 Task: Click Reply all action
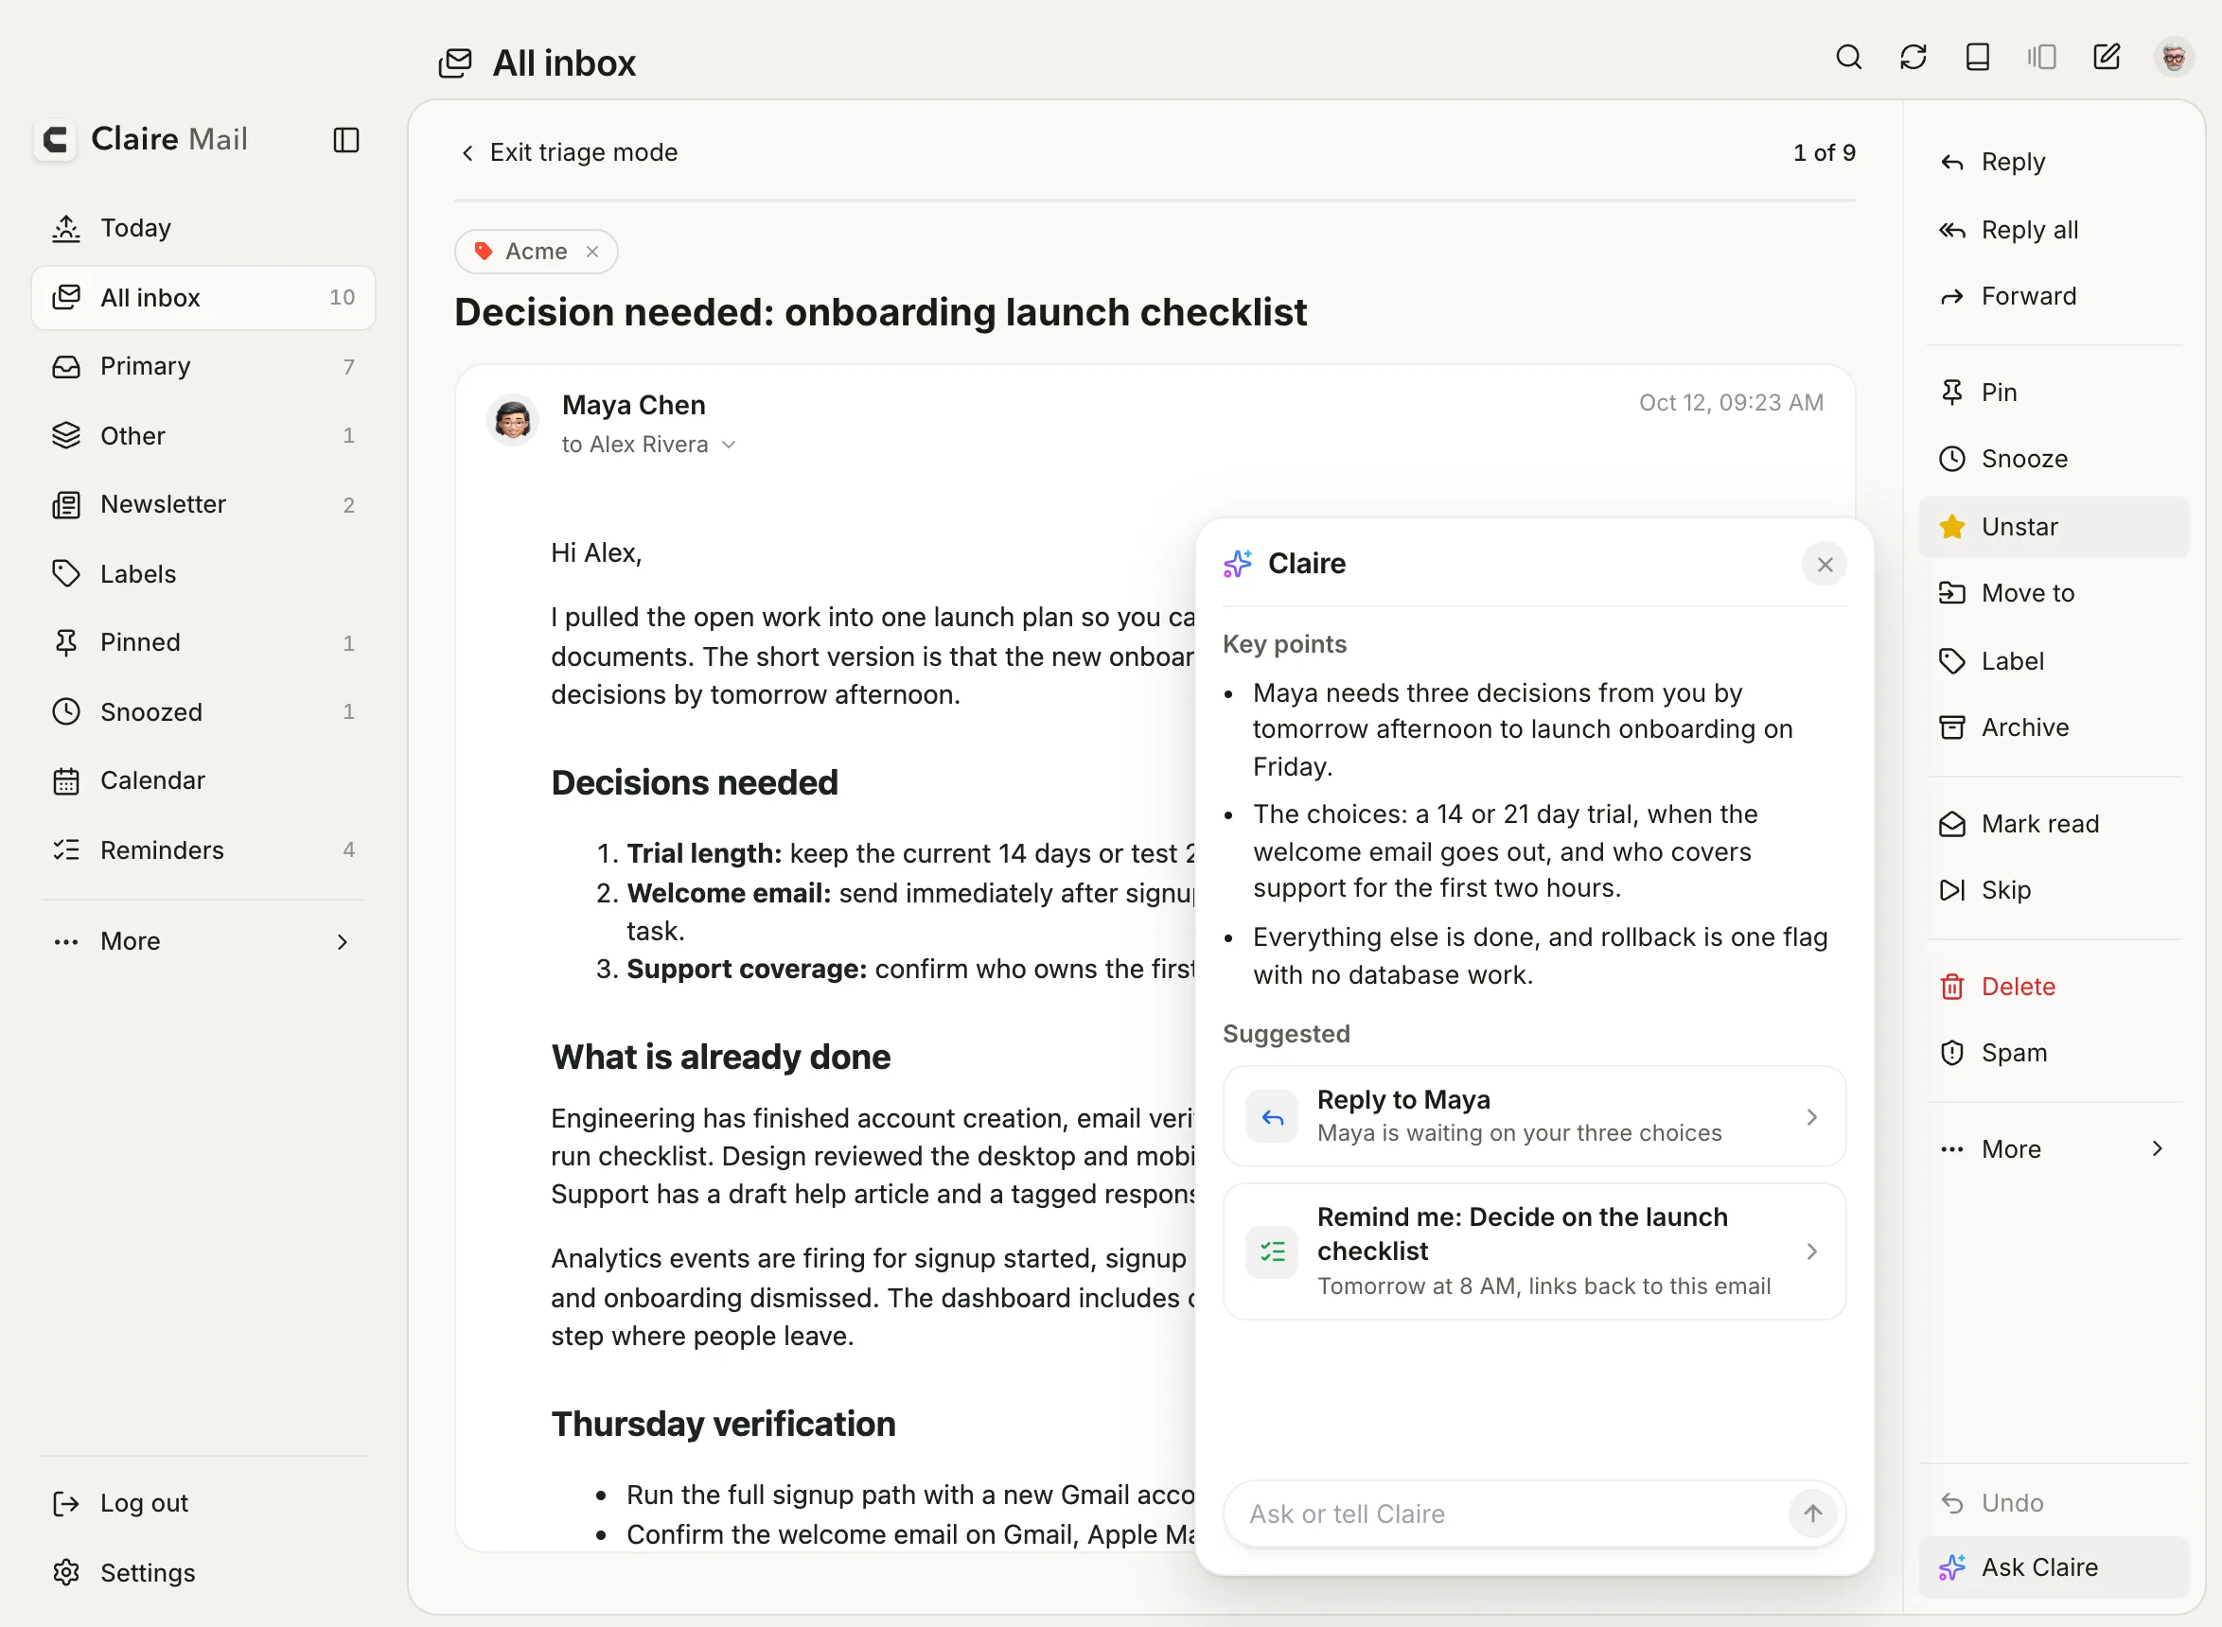click(2054, 230)
